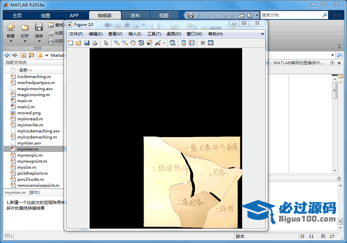Viewport: 347px width, 243px height.
Task: Expand the 新建 dropdown arrow
Action: click(11, 41)
